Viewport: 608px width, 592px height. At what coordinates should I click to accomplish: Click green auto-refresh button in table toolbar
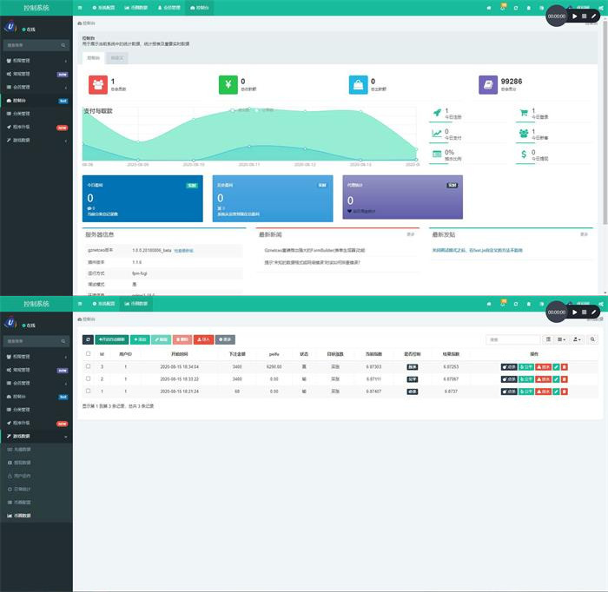(112, 339)
